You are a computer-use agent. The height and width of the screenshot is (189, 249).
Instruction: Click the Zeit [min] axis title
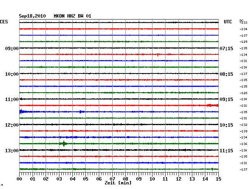118,183
